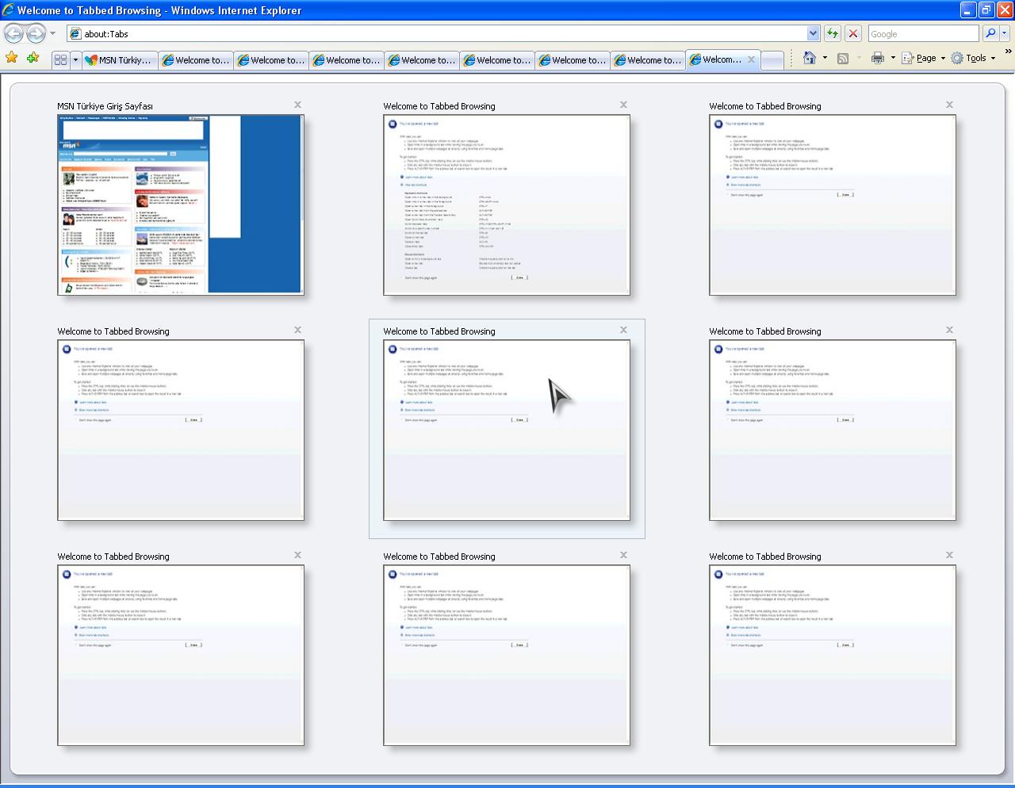Open the Tools menu
The width and height of the screenshot is (1015, 788).
pyautogui.click(x=973, y=58)
